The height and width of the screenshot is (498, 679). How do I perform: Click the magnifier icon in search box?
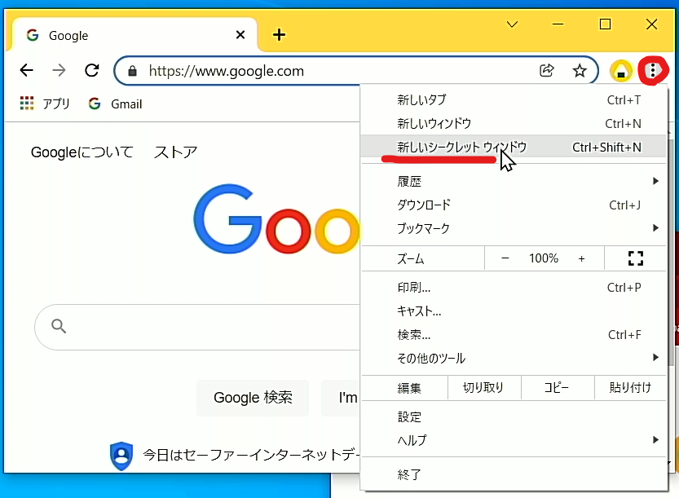[x=59, y=326]
